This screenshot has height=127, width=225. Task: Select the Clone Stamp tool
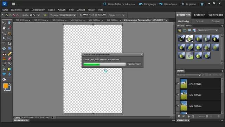tap(4, 59)
